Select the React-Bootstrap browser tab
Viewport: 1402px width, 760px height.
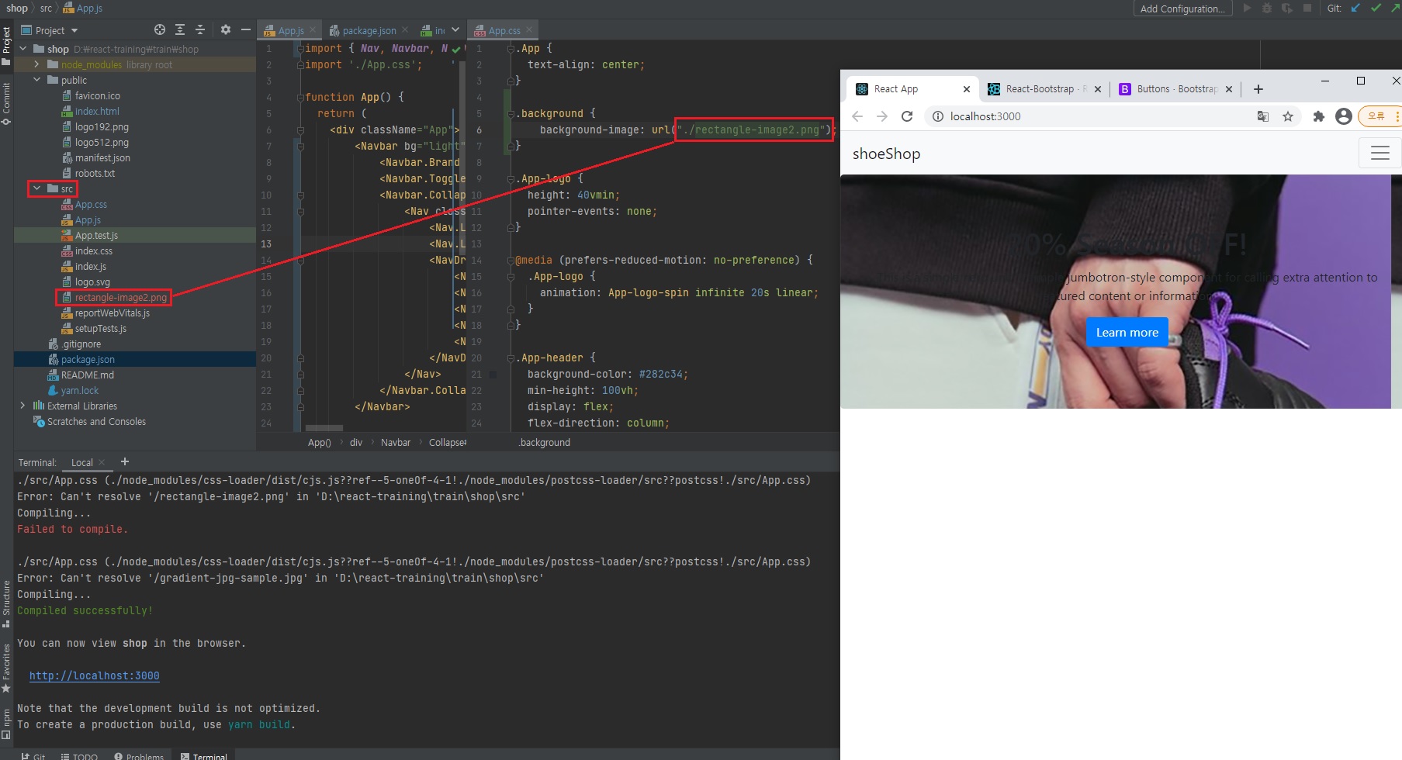click(1040, 89)
